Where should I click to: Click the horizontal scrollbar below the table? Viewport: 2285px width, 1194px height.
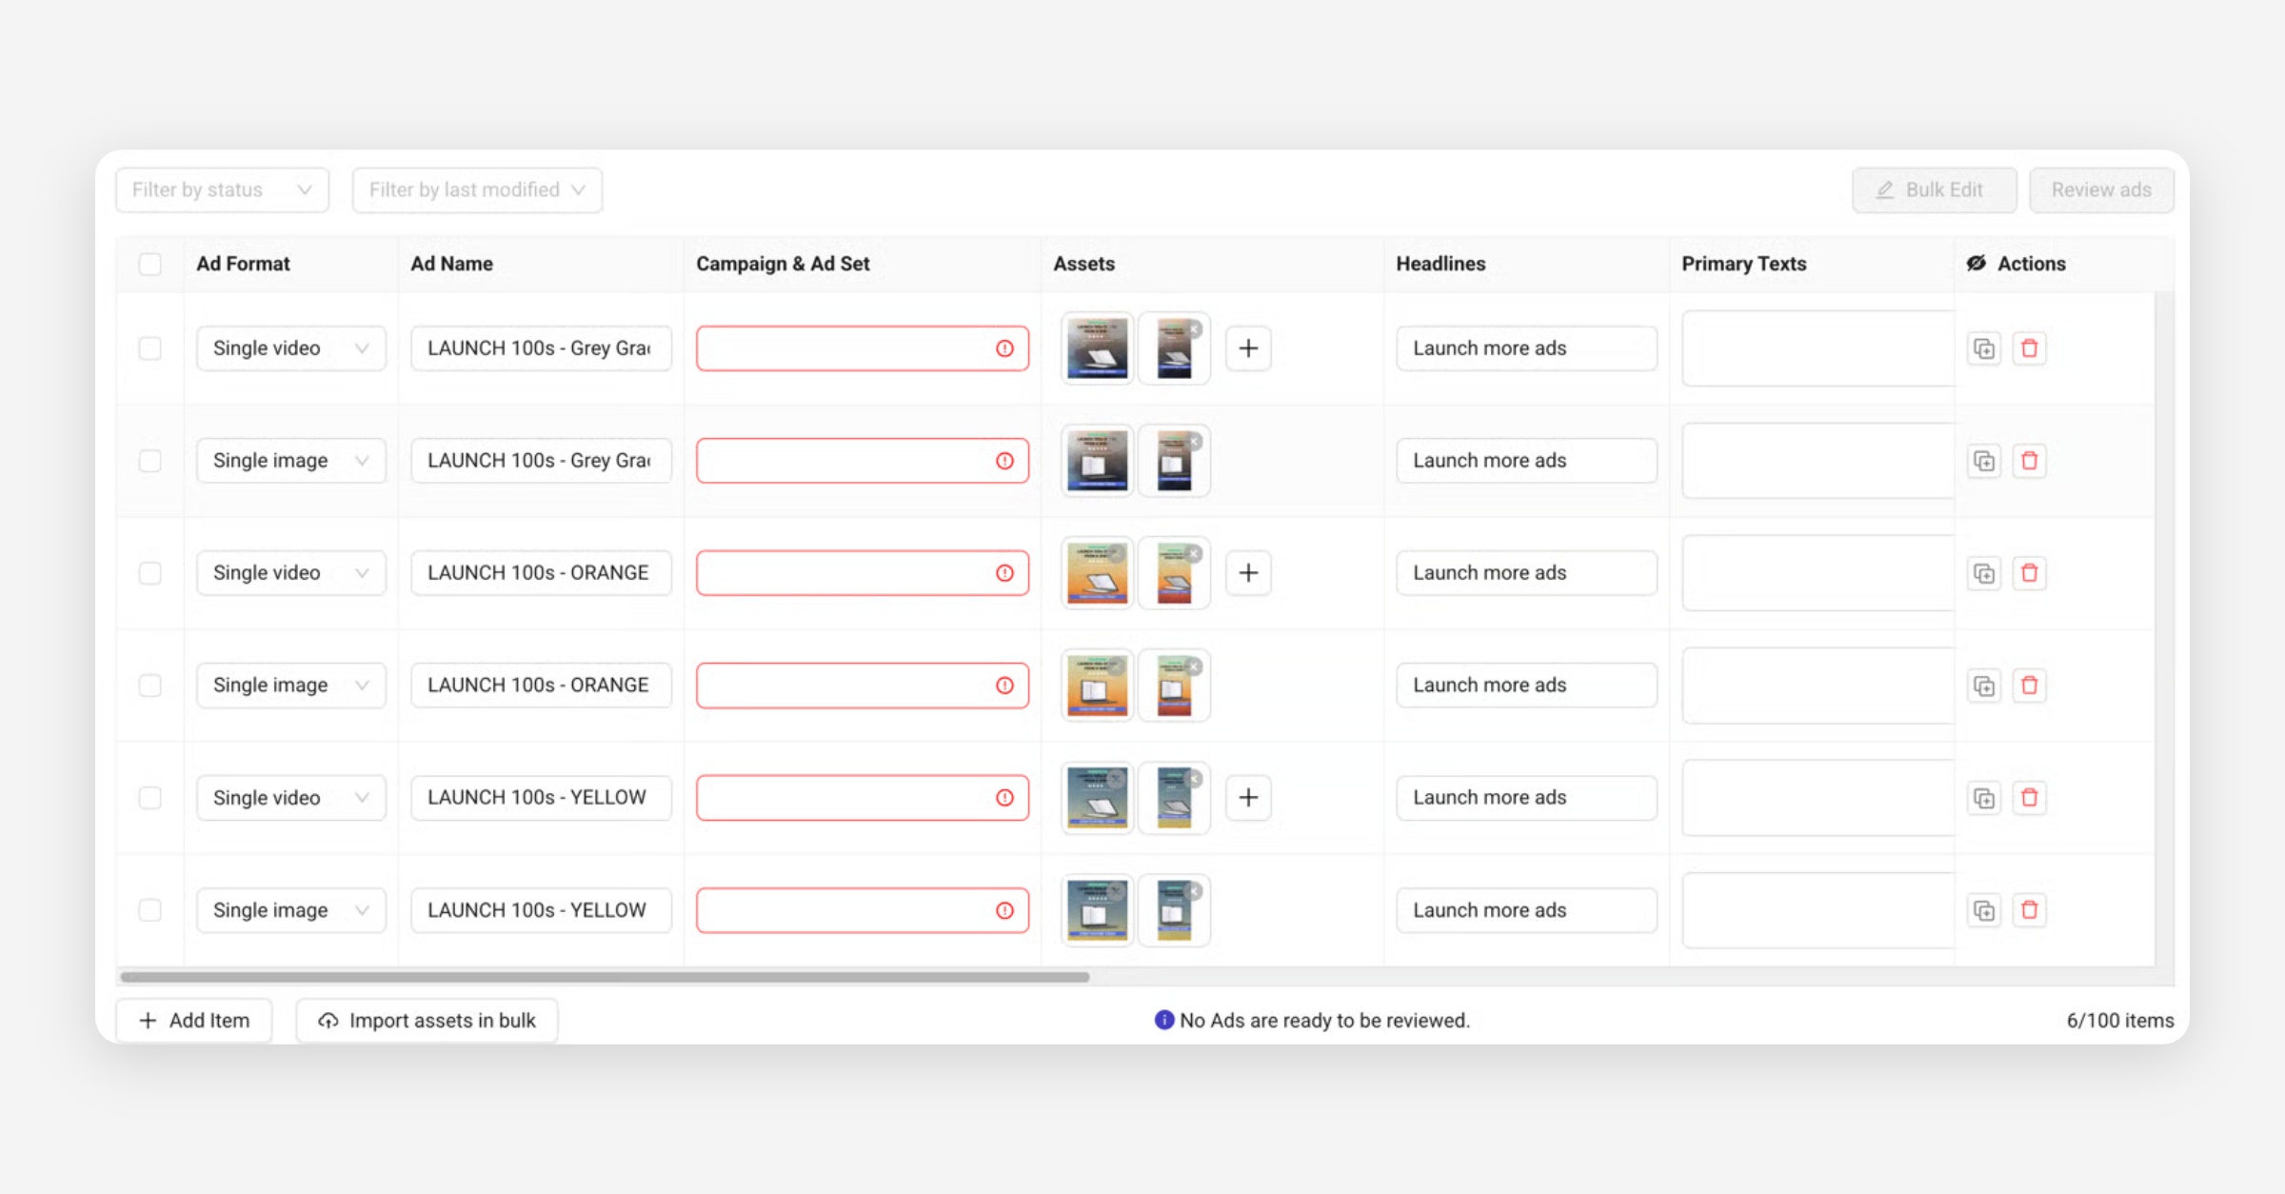pos(605,977)
